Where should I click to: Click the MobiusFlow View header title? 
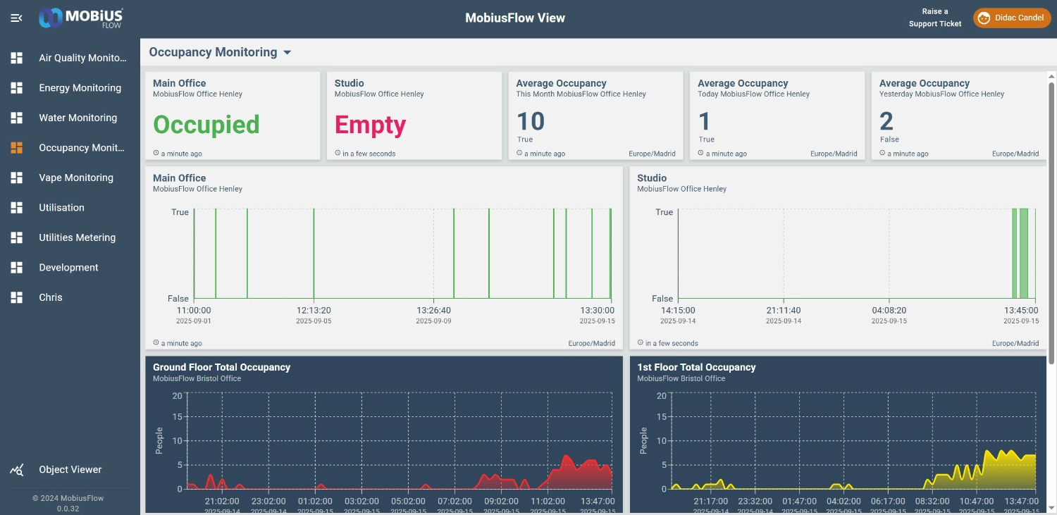pos(515,18)
